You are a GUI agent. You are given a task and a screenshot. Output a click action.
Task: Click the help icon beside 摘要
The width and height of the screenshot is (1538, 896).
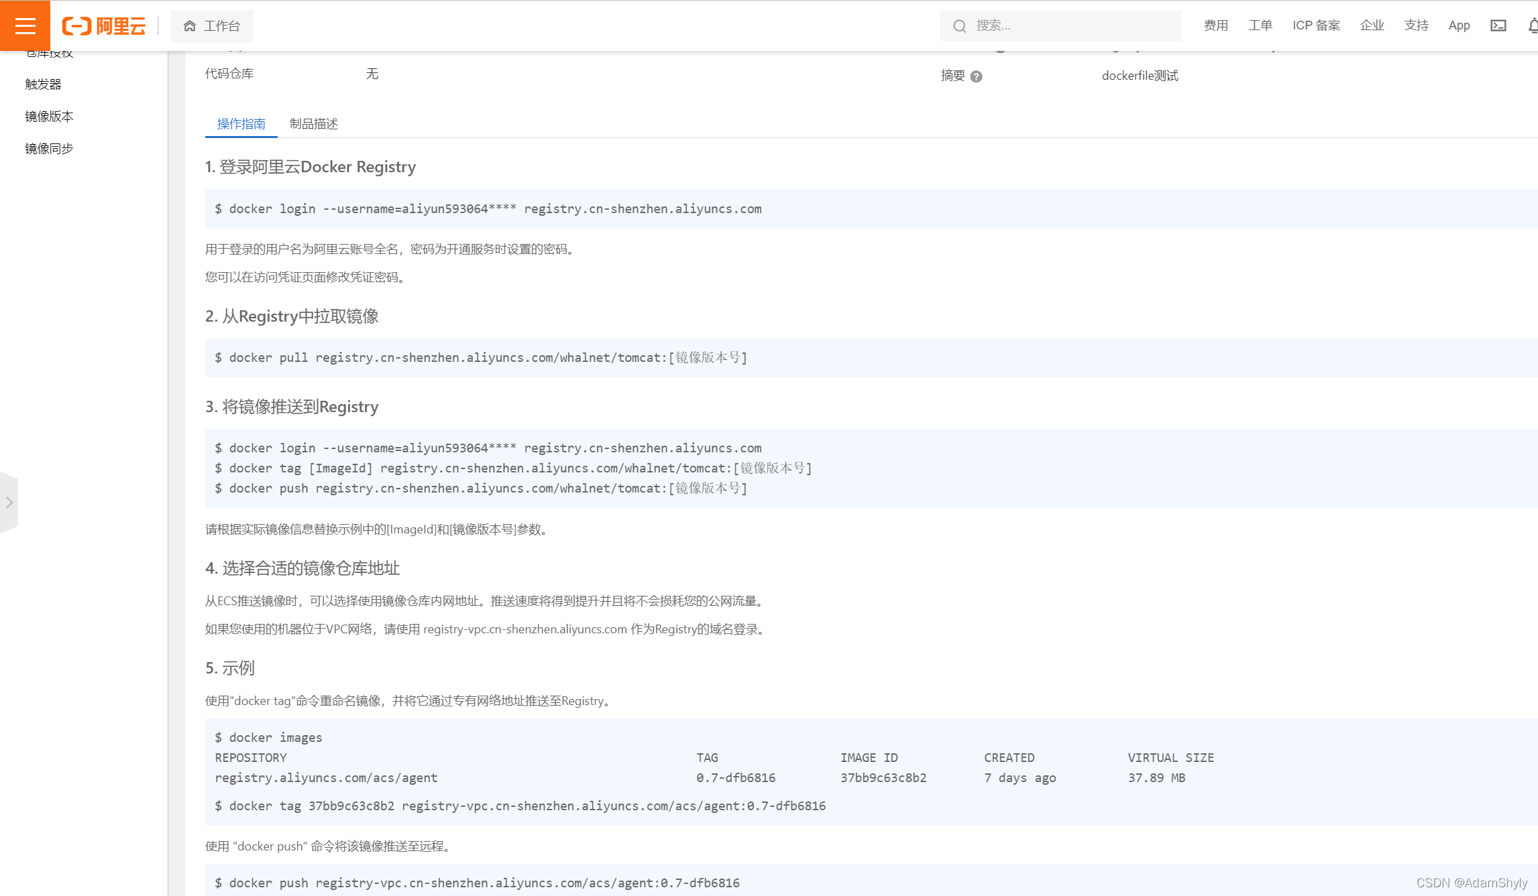[x=977, y=76]
